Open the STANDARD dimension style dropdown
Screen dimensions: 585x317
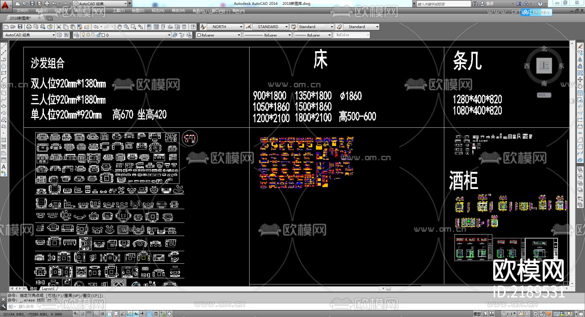coord(271,27)
